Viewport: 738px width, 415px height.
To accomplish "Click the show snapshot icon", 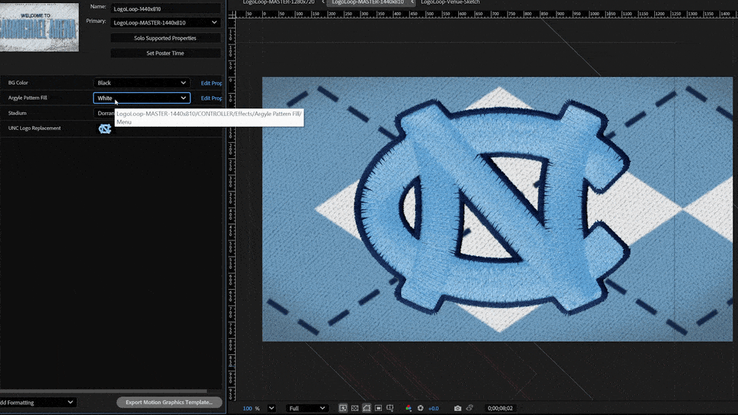I will 469,408.
